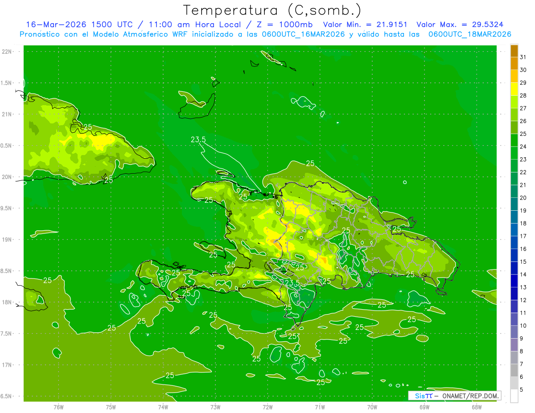Image resolution: width=535 pixels, height=413 pixels.
Task: Click legend scale value "28"
Action: pos(523,96)
